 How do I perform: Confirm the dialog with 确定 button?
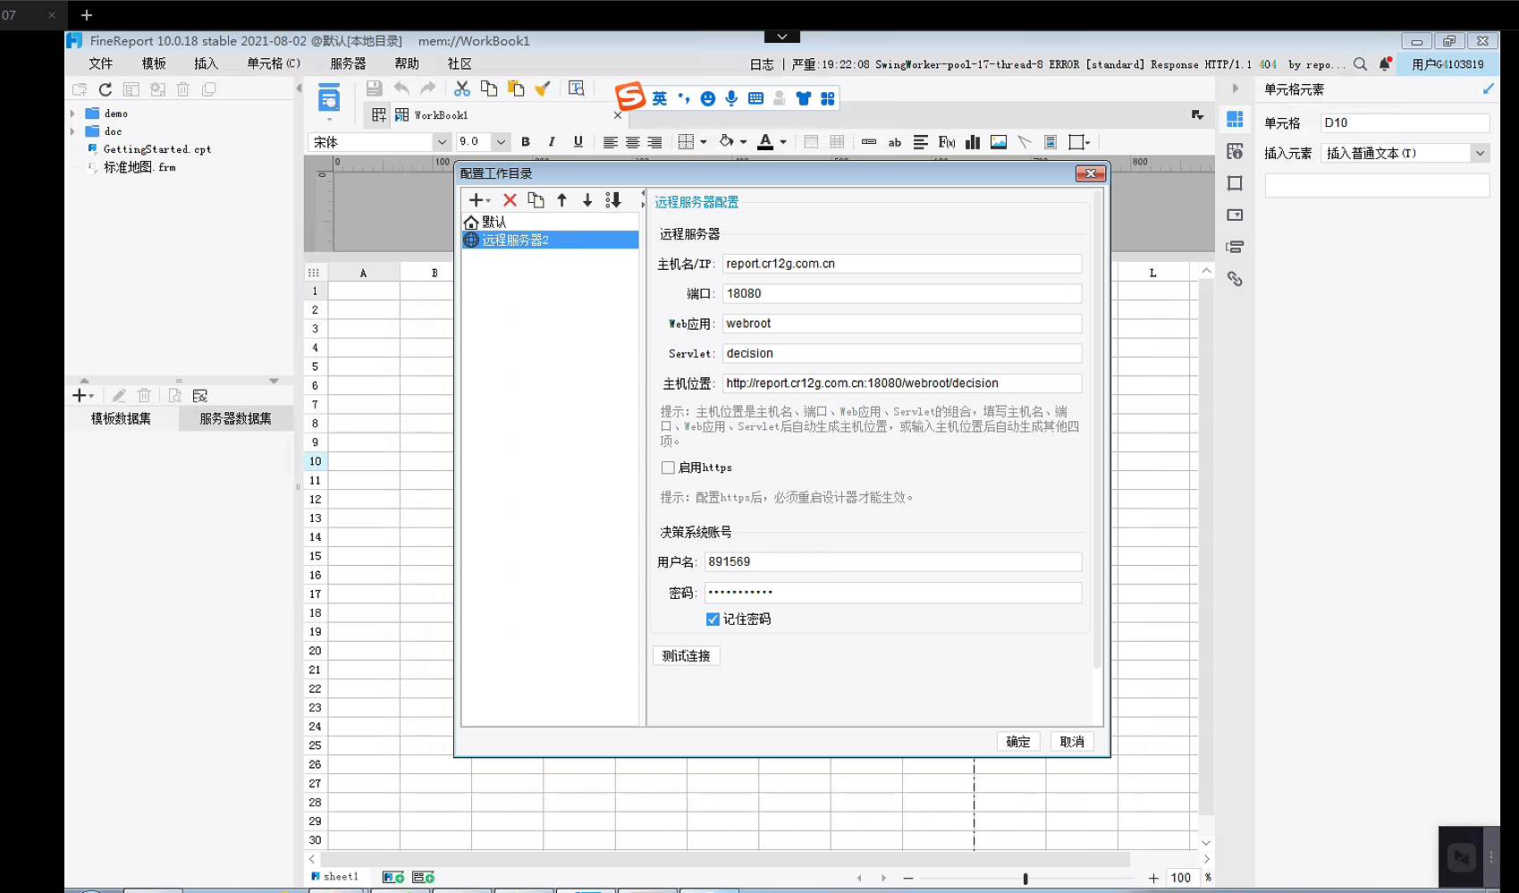coord(1017,741)
